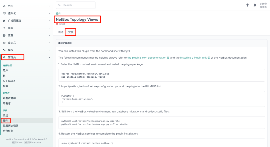The image size is (270, 147).
Task: Click the red X 未安装 status icon
Action: (57, 24)
